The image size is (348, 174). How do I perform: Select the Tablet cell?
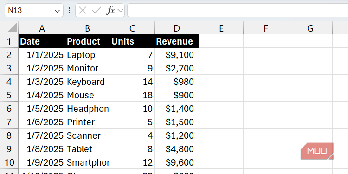coord(87,149)
